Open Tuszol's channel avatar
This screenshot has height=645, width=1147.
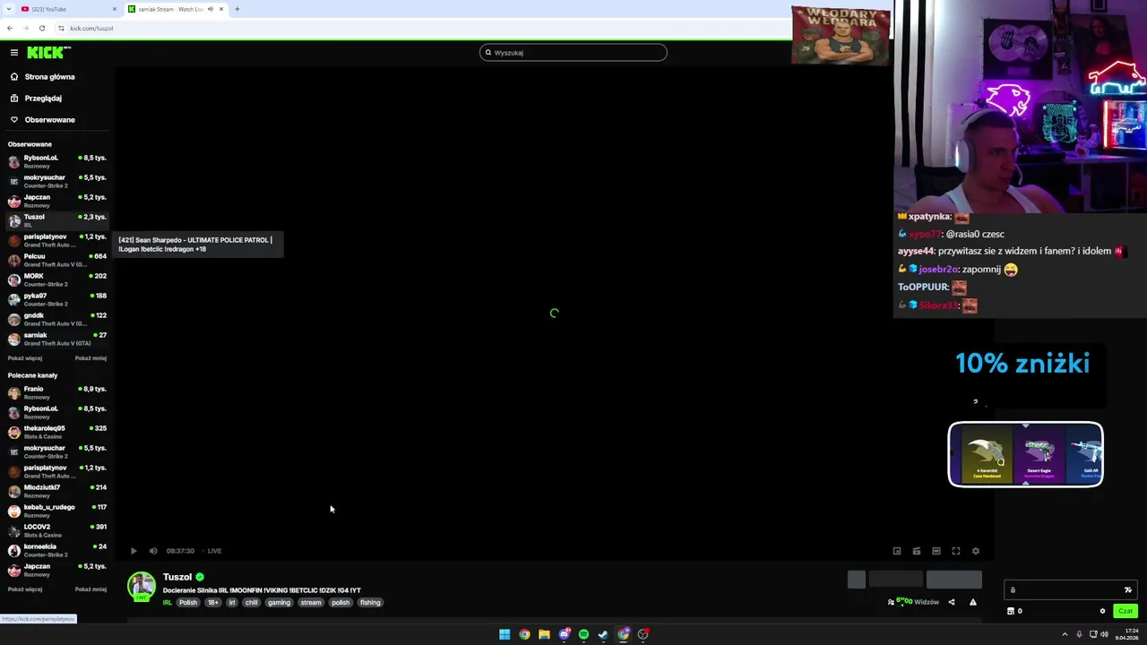[141, 586]
